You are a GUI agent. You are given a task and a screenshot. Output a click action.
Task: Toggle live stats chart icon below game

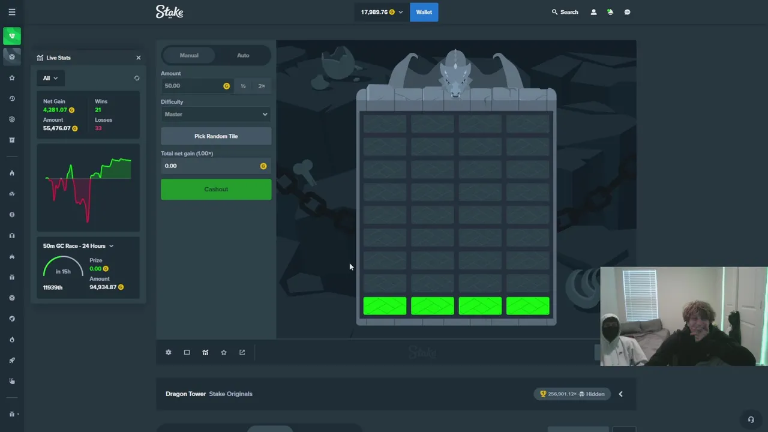click(x=205, y=352)
